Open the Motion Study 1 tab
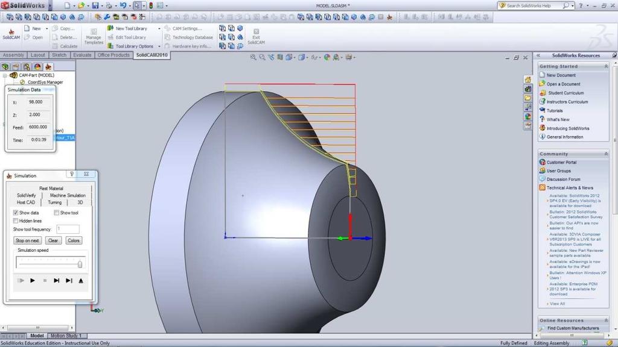Screen dimensions: 618x347 [66, 336]
